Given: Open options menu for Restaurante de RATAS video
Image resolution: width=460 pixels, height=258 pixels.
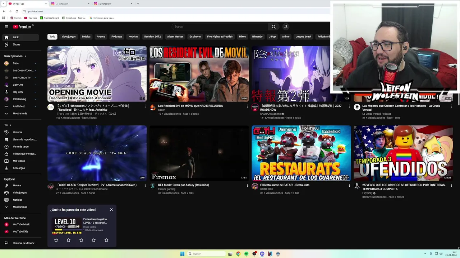Looking at the screenshot, I should click(x=349, y=185).
